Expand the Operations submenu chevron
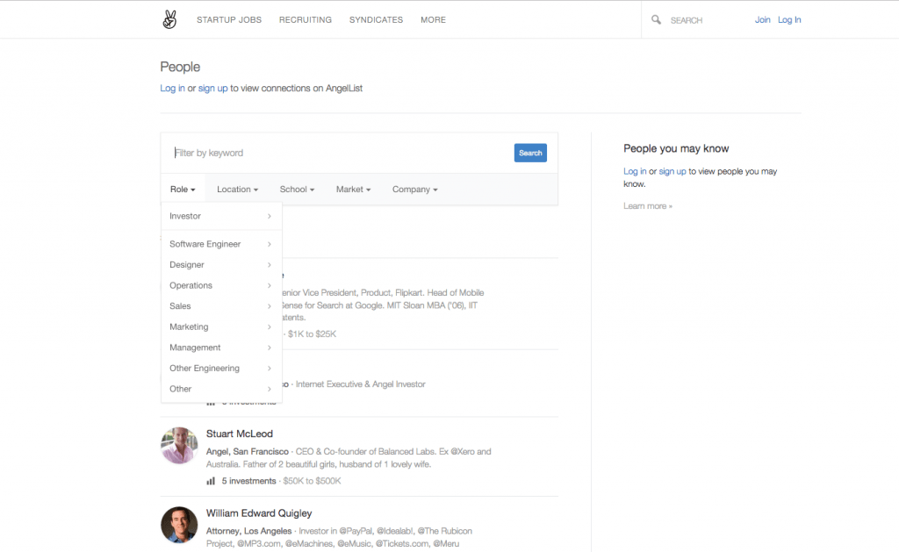The height and width of the screenshot is (552, 899). coord(270,285)
